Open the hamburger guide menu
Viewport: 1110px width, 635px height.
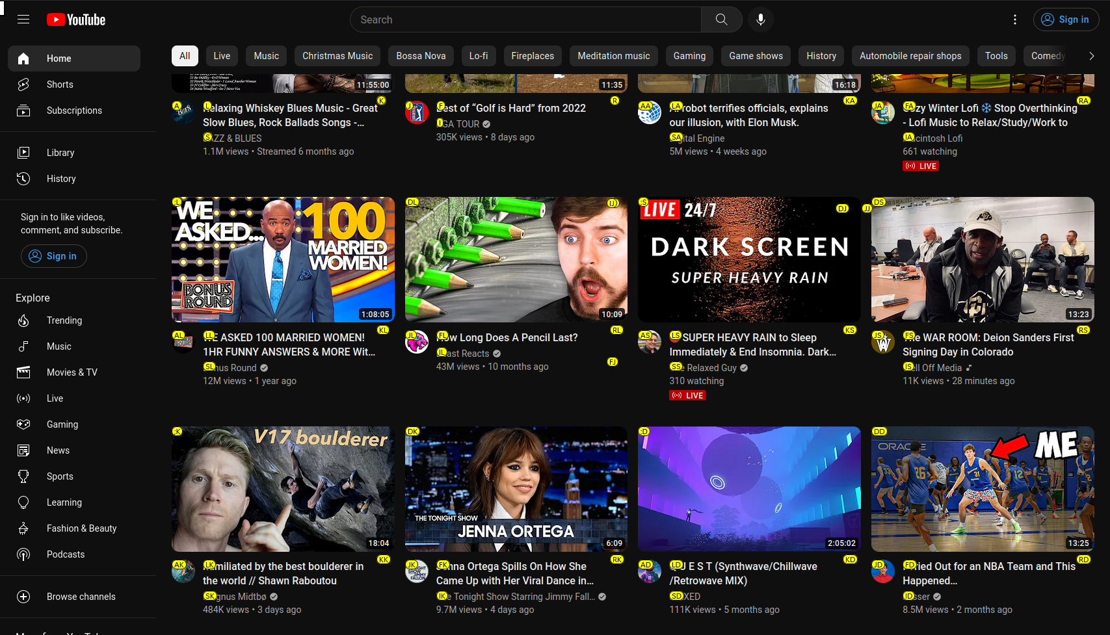23,19
